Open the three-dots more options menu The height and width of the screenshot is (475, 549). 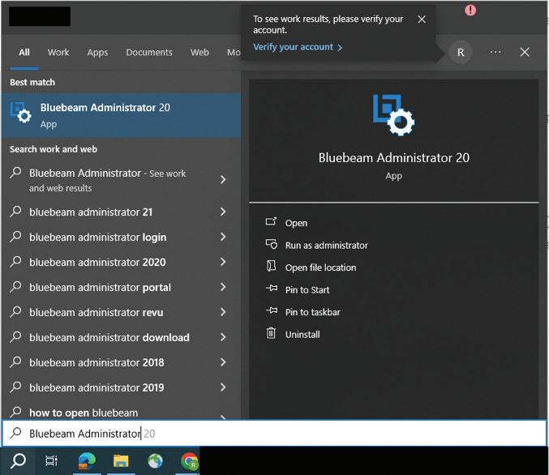point(495,52)
